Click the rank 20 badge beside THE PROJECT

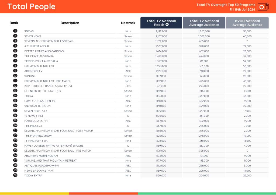15,126
